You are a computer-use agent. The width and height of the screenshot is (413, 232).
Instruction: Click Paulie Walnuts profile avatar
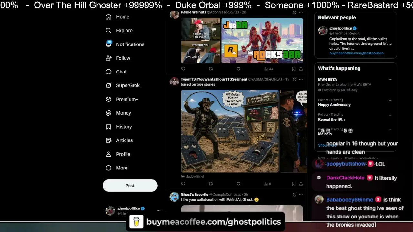174,15
